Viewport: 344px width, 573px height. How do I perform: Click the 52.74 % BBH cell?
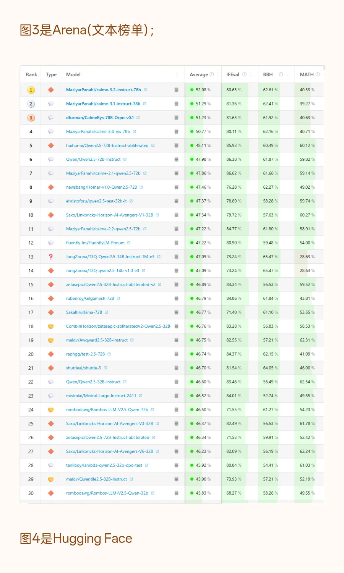(276, 396)
